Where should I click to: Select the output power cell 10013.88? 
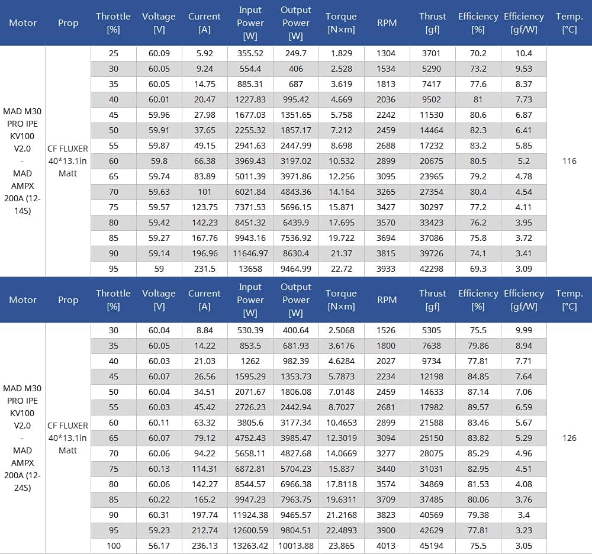(x=296, y=546)
